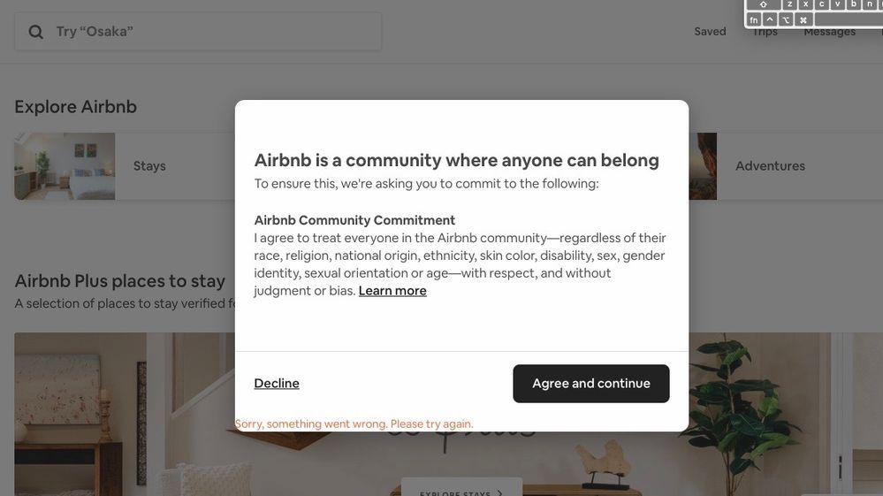Viewport: 883px width, 496px height.
Task: Click the Agree and continue button
Action: click(x=590, y=384)
